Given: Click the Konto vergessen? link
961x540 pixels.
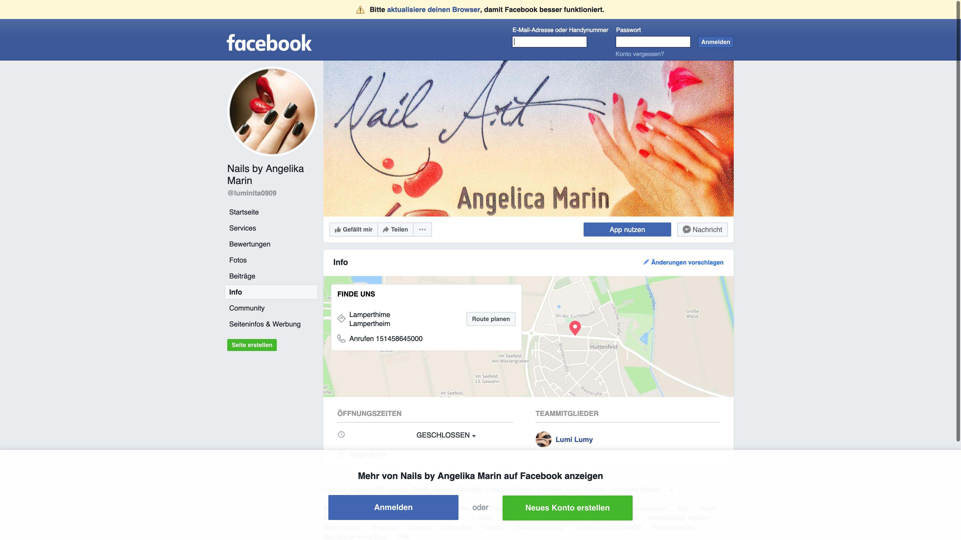Looking at the screenshot, I should [x=639, y=54].
